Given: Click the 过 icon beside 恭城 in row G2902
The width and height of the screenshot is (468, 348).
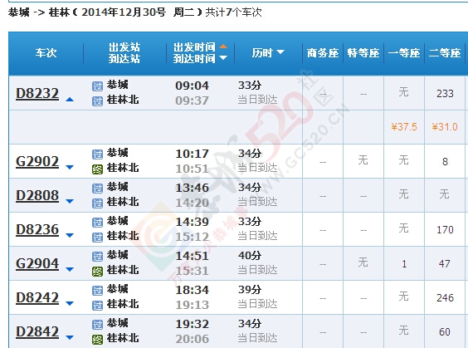Looking at the screenshot, I should point(97,154).
